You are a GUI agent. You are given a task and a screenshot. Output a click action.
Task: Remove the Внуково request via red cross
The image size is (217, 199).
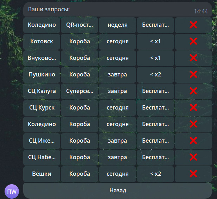coord(193,58)
